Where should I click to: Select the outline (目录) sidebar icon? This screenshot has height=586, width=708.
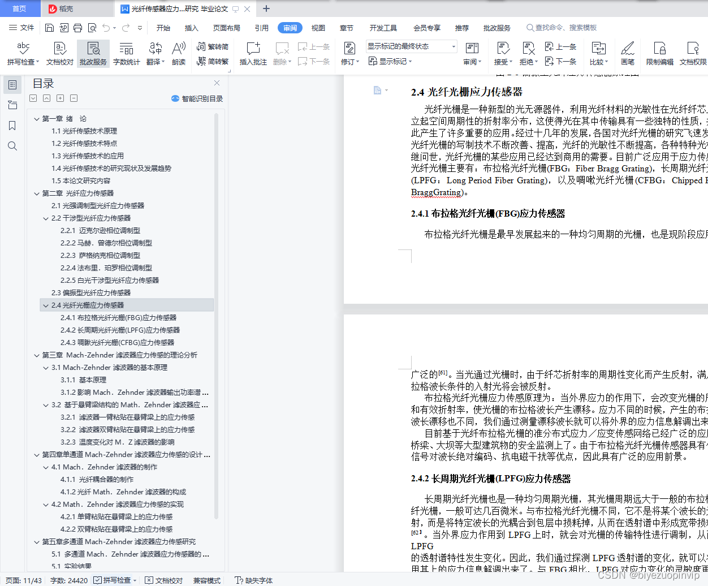pyautogui.click(x=12, y=85)
